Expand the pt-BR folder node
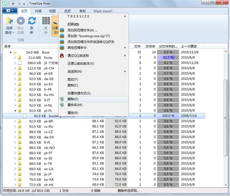This screenshot has height=196, width=230. pos(15,121)
